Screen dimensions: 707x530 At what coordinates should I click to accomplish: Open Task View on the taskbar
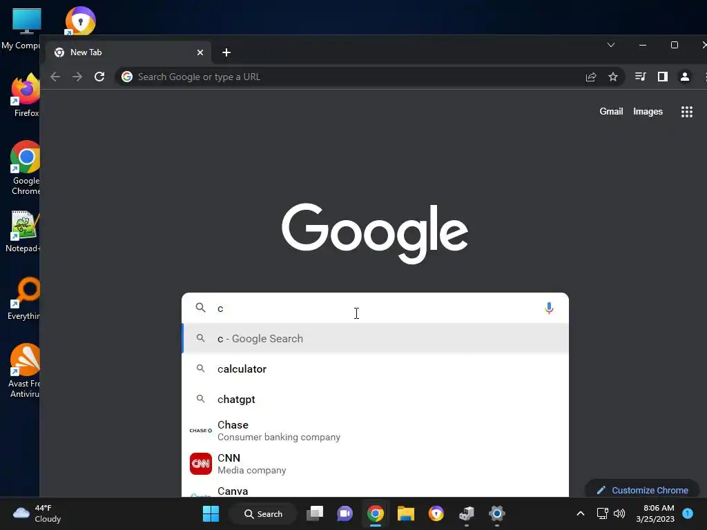pyautogui.click(x=315, y=513)
